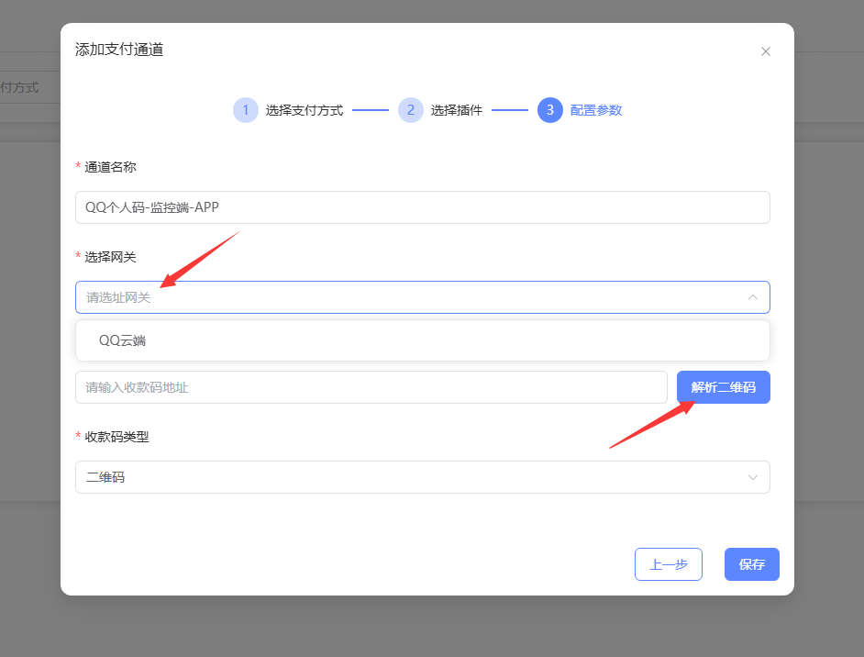Click the 通道名称 field label

pyautogui.click(x=110, y=167)
